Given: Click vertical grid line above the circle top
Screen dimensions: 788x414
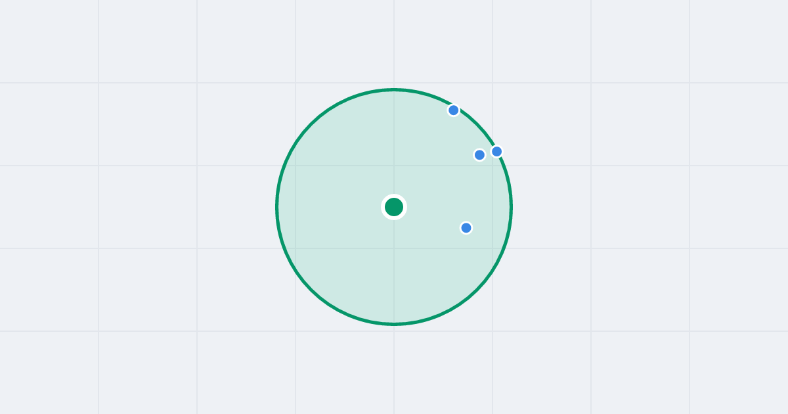Looking at the screenshot, I should click(x=394, y=43).
